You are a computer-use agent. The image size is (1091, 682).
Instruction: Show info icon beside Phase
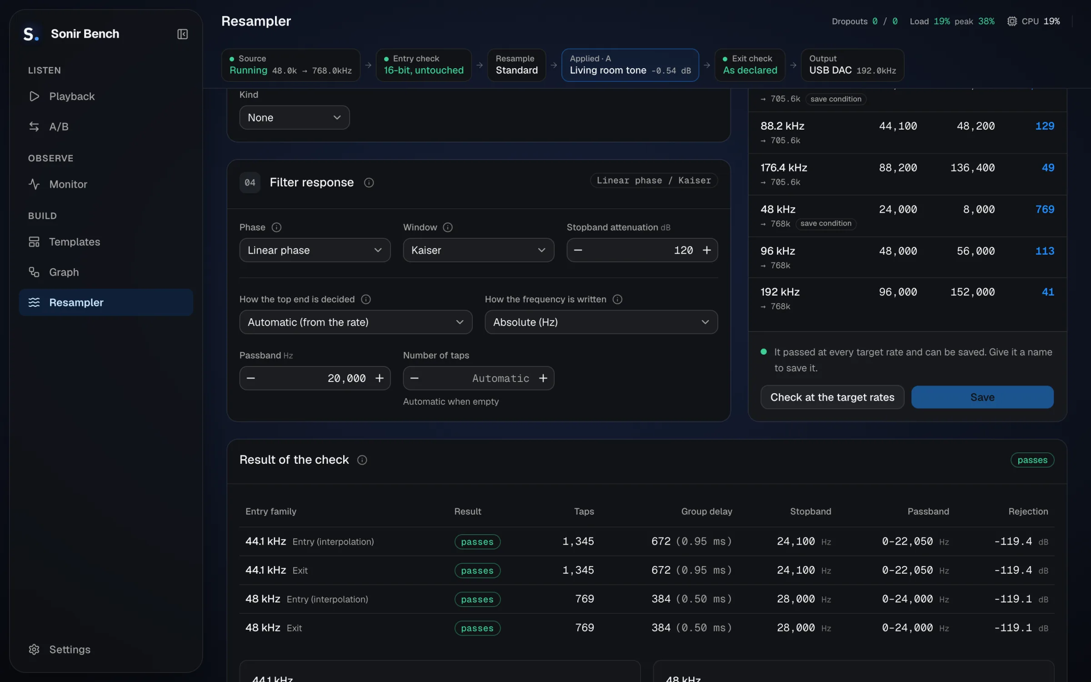click(x=276, y=227)
